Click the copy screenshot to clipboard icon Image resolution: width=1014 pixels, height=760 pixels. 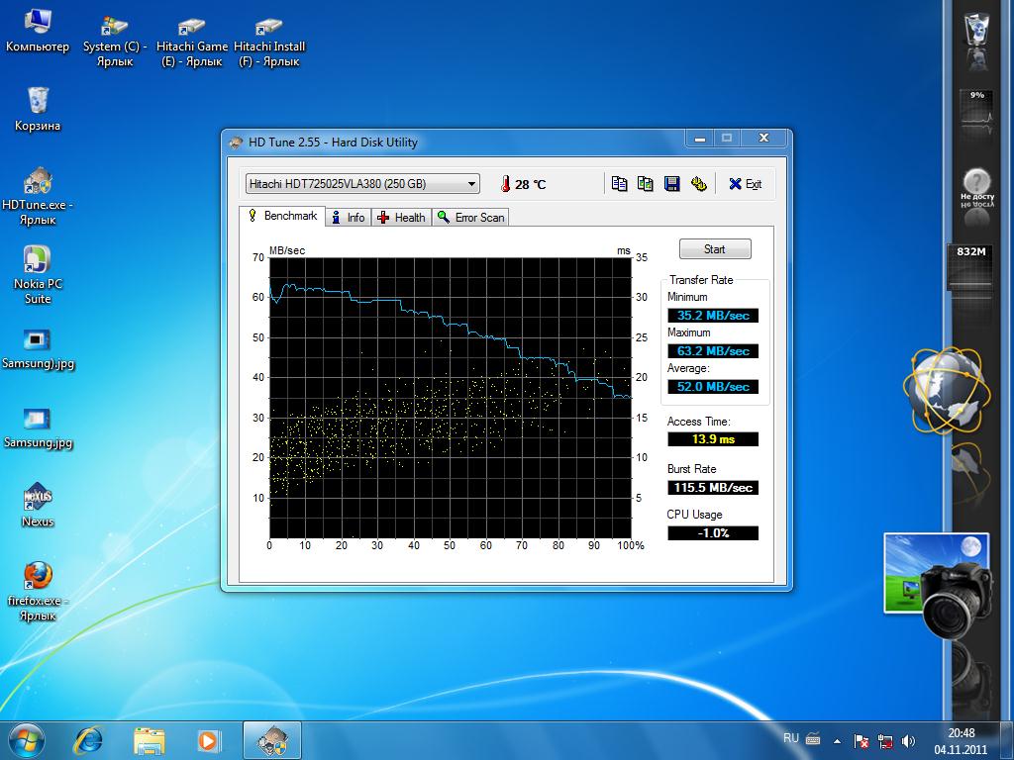click(646, 184)
